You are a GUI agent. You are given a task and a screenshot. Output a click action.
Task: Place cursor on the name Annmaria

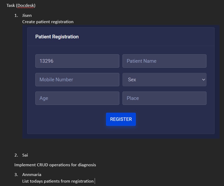tap(32, 175)
